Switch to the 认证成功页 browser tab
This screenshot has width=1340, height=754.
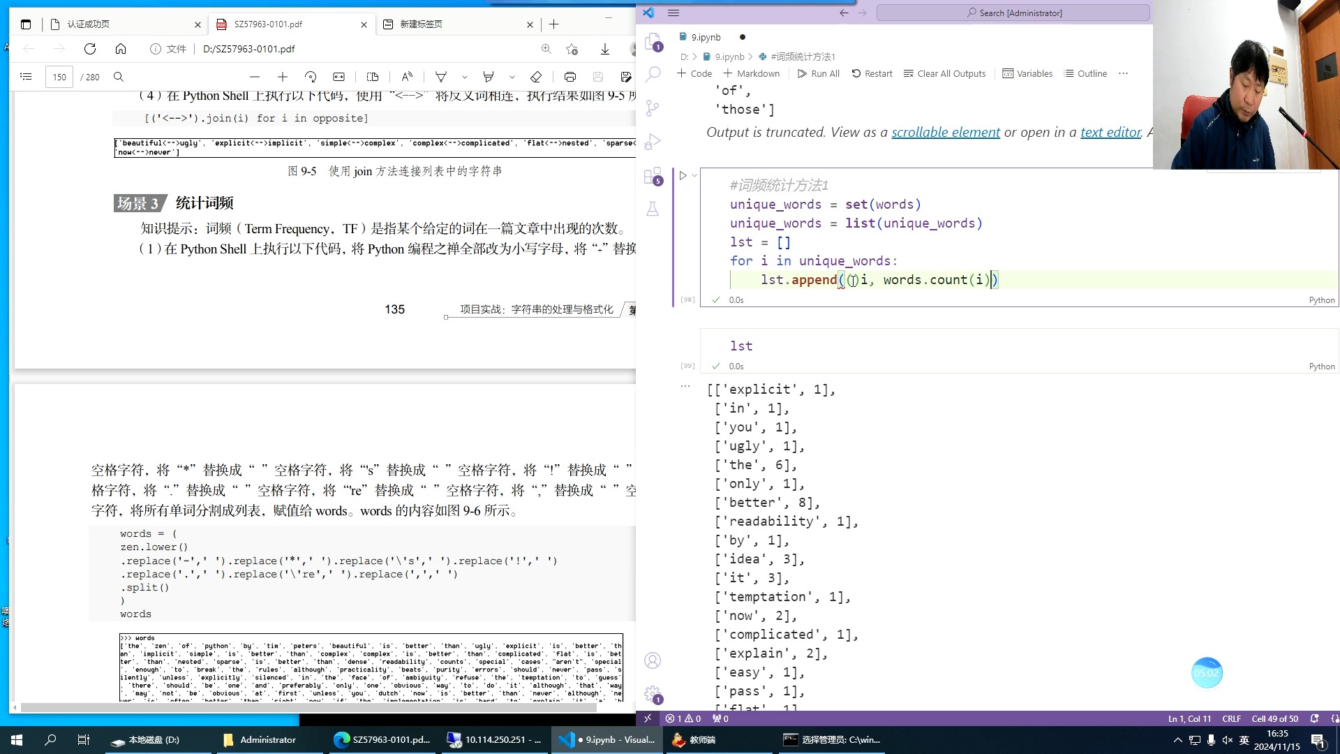tap(124, 24)
